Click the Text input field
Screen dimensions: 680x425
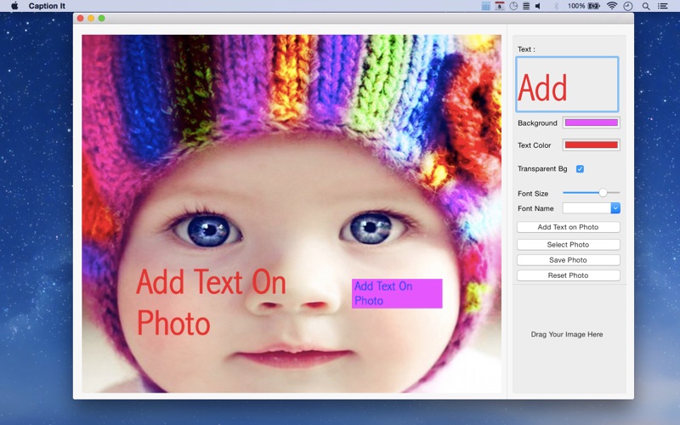click(x=567, y=84)
